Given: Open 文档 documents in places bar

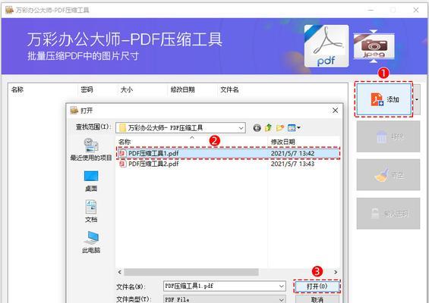Looking at the screenshot, I should (x=91, y=211).
